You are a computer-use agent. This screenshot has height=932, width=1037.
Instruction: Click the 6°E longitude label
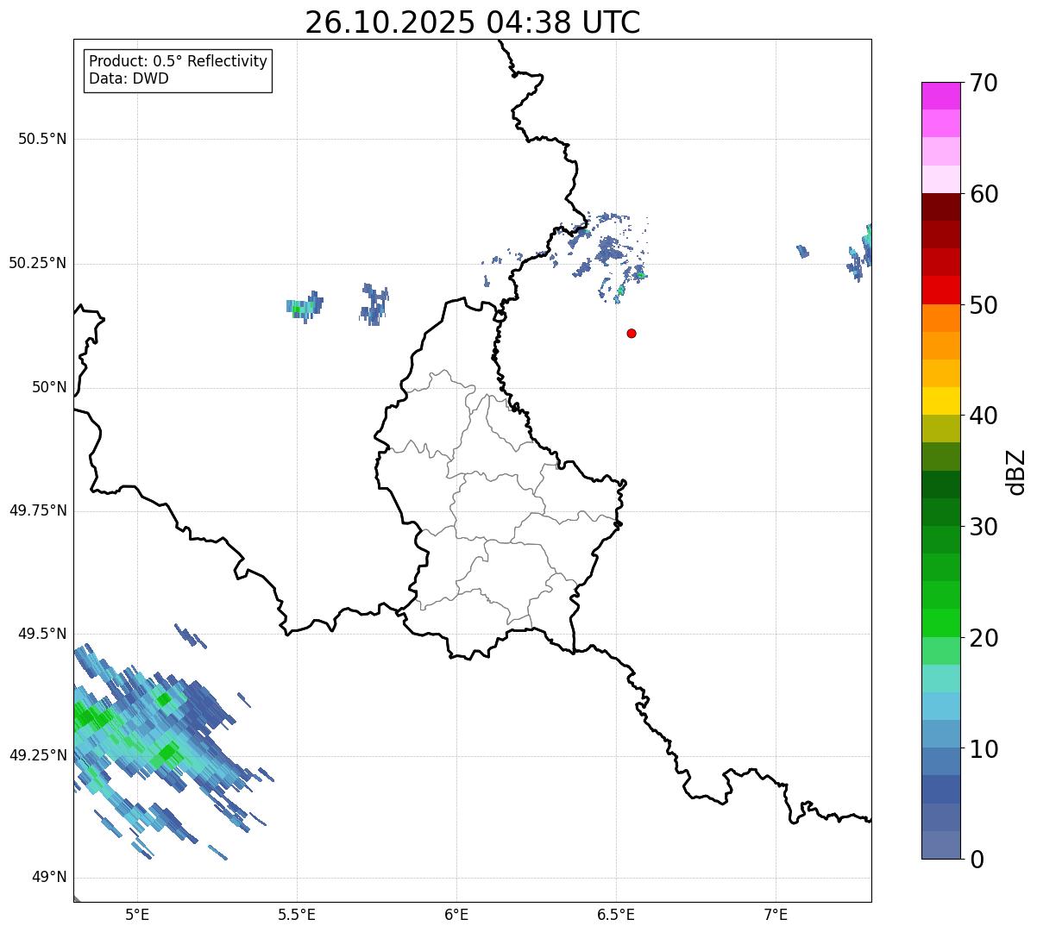[x=456, y=914]
